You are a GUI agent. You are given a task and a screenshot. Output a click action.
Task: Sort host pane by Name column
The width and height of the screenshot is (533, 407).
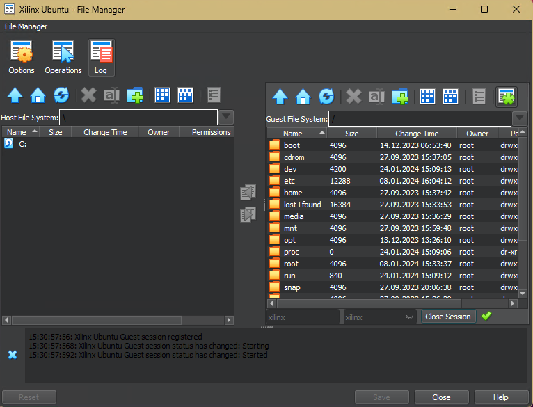click(21, 132)
